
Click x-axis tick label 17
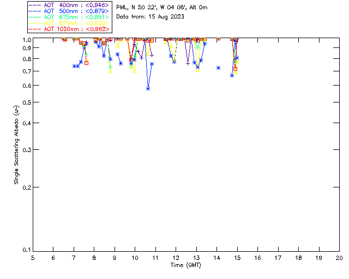278,258
